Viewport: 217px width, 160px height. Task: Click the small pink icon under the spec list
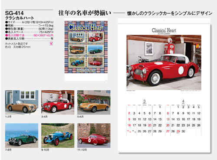click(x=51, y=44)
